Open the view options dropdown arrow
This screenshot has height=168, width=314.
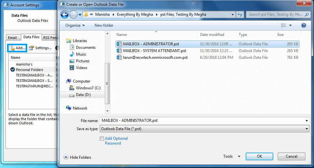(x=290, y=25)
